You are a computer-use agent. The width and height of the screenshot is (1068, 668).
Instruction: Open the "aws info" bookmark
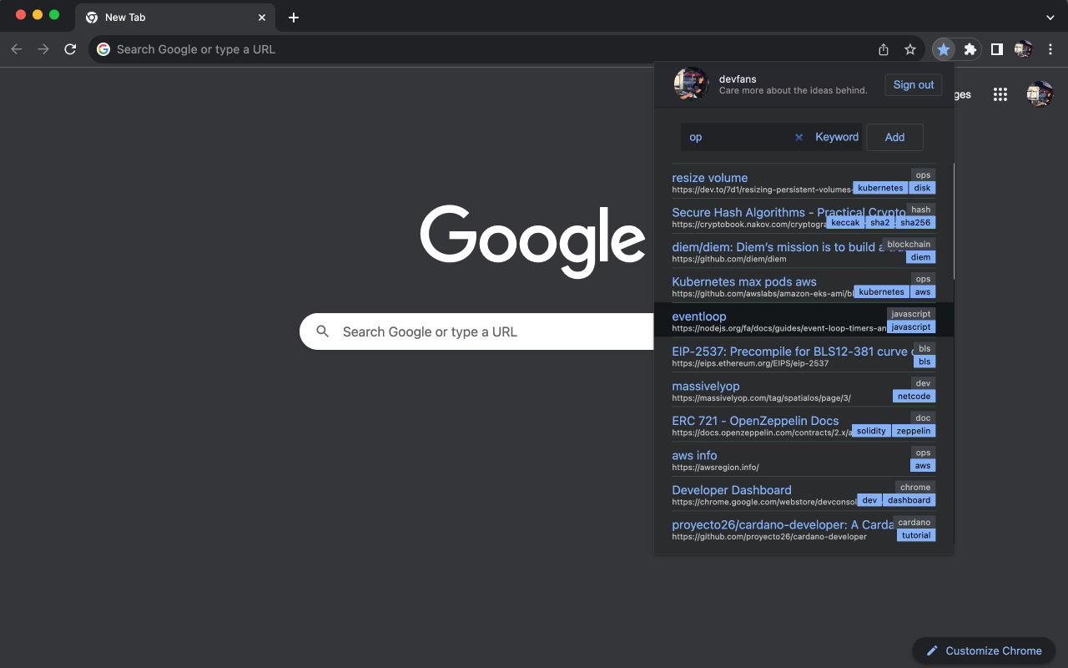click(x=694, y=455)
